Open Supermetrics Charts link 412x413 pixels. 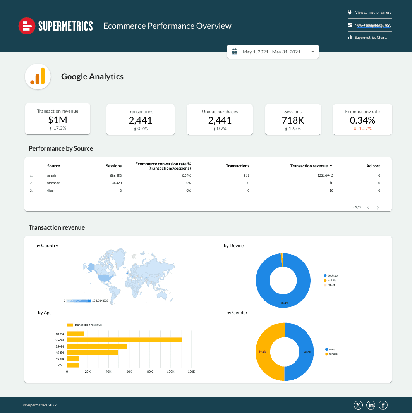371,38
